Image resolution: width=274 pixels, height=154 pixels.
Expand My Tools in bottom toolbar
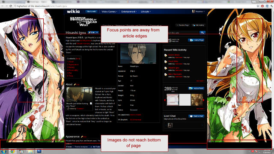pyautogui.click(x=95, y=147)
